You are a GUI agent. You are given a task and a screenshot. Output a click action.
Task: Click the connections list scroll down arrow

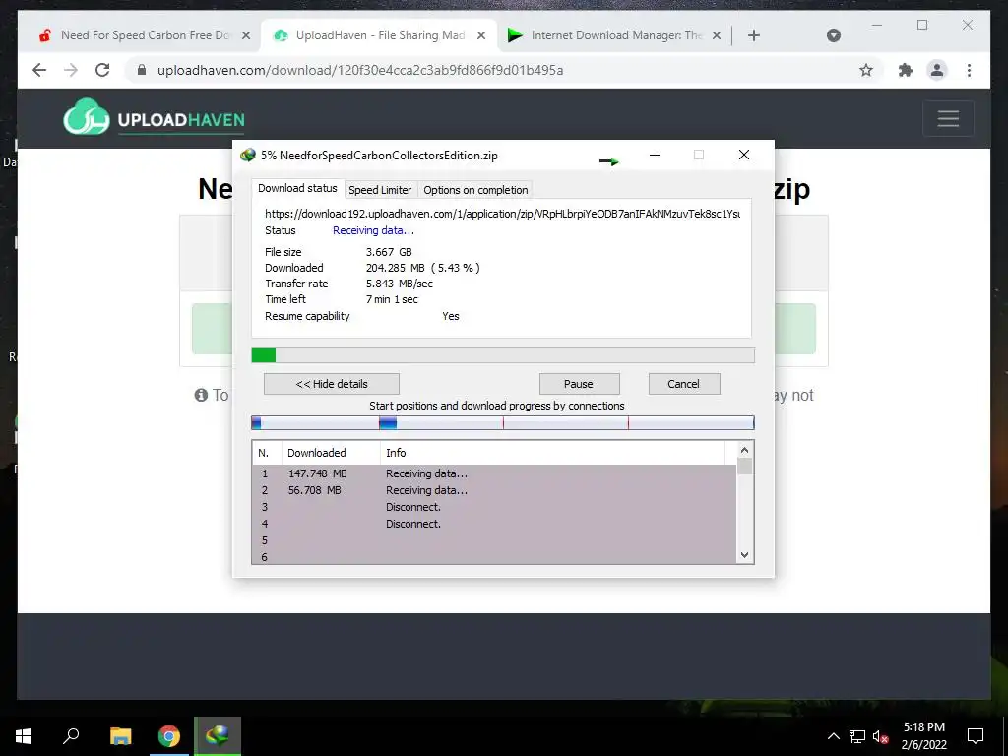[x=744, y=555]
